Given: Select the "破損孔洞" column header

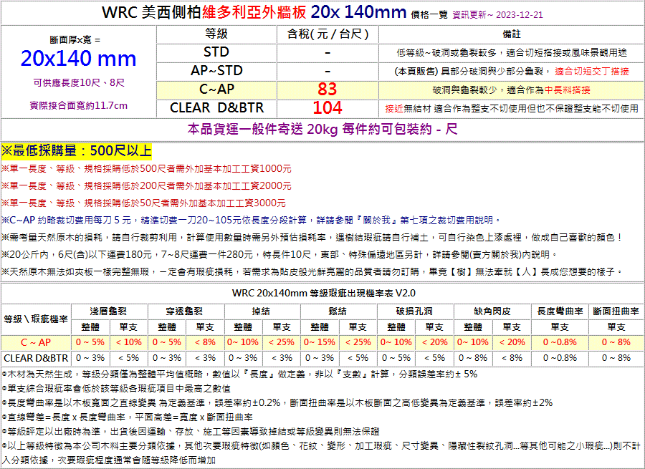Looking at the screenshot, I should [415, 311].
